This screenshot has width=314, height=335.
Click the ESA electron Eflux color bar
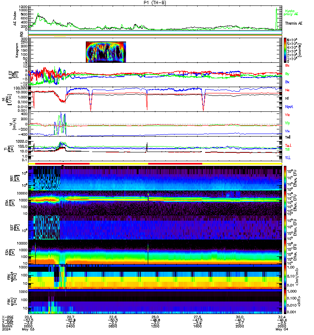(285, 252)
